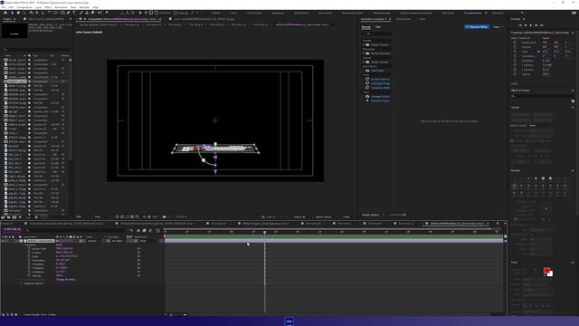Viewport: 579px width, 326px height.
Task: Open the 1 View layout dropdown
Action: [346, 216]
